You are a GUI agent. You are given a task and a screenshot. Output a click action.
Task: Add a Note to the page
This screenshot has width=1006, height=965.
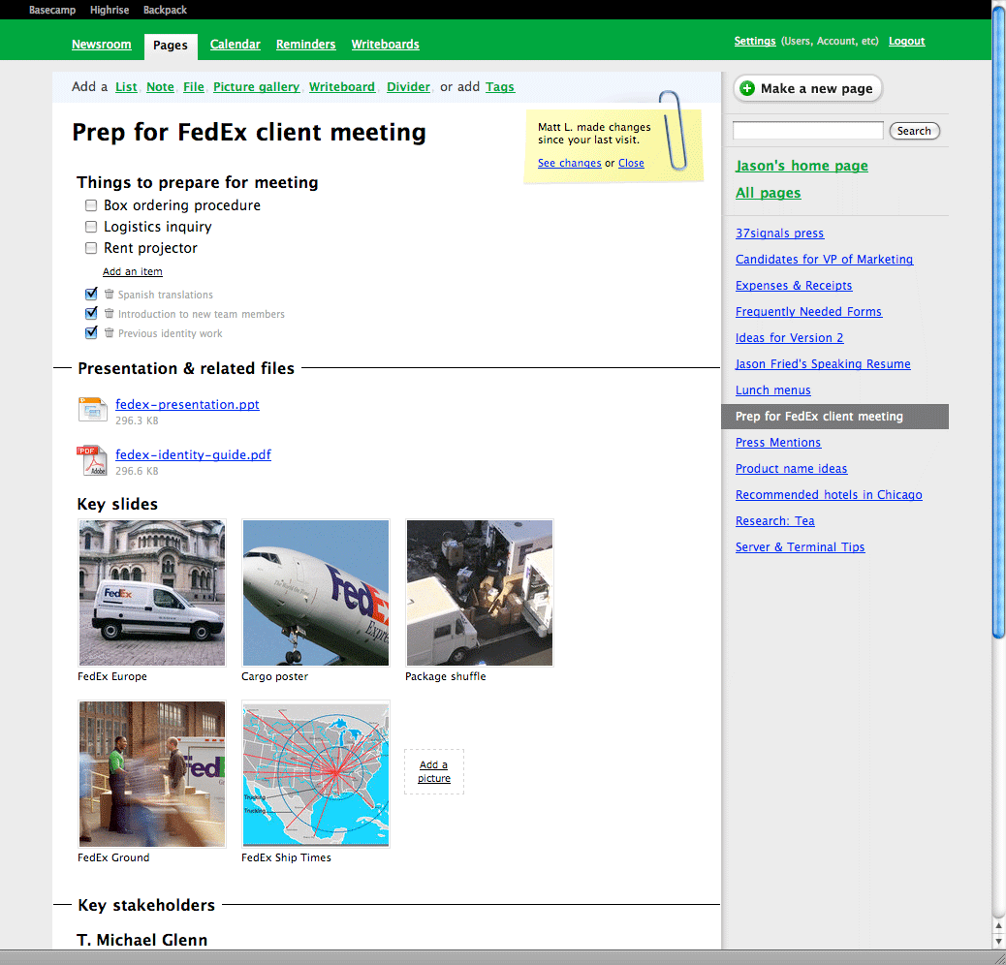pos(160,86)
